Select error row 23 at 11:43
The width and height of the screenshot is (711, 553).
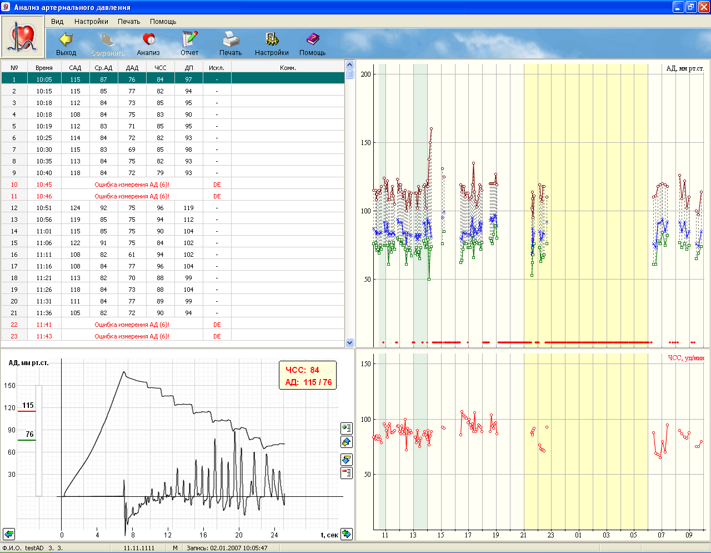click(173, 336)
